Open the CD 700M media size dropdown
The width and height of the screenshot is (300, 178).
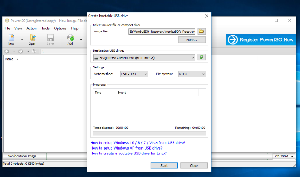[x=284, y=156]
